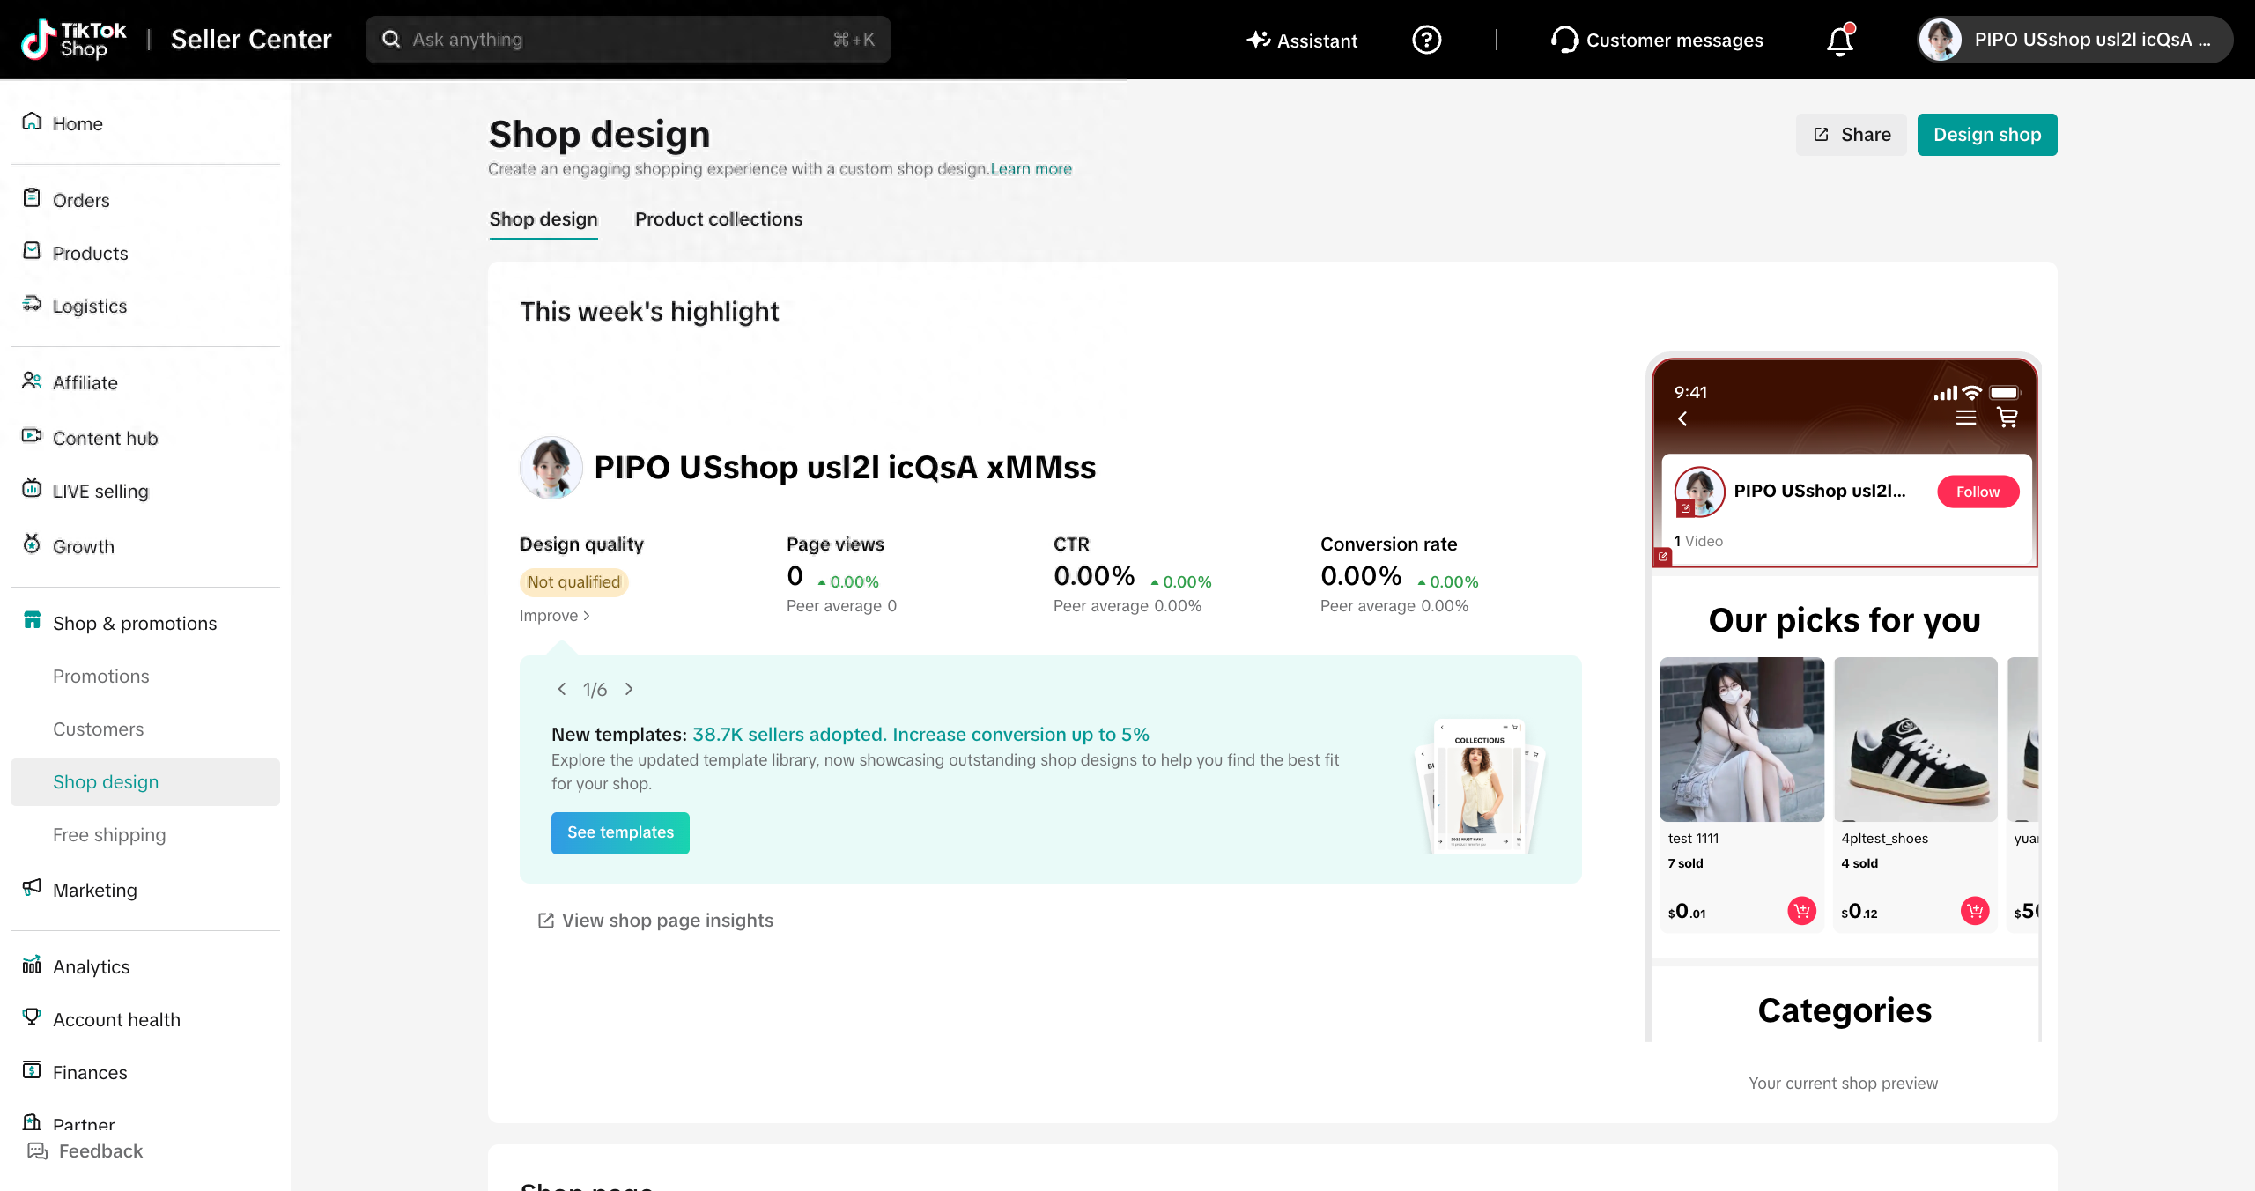Open the notifications bell
Viewport: 2255px width, 1191px height.
click(x=1840, y=40)
